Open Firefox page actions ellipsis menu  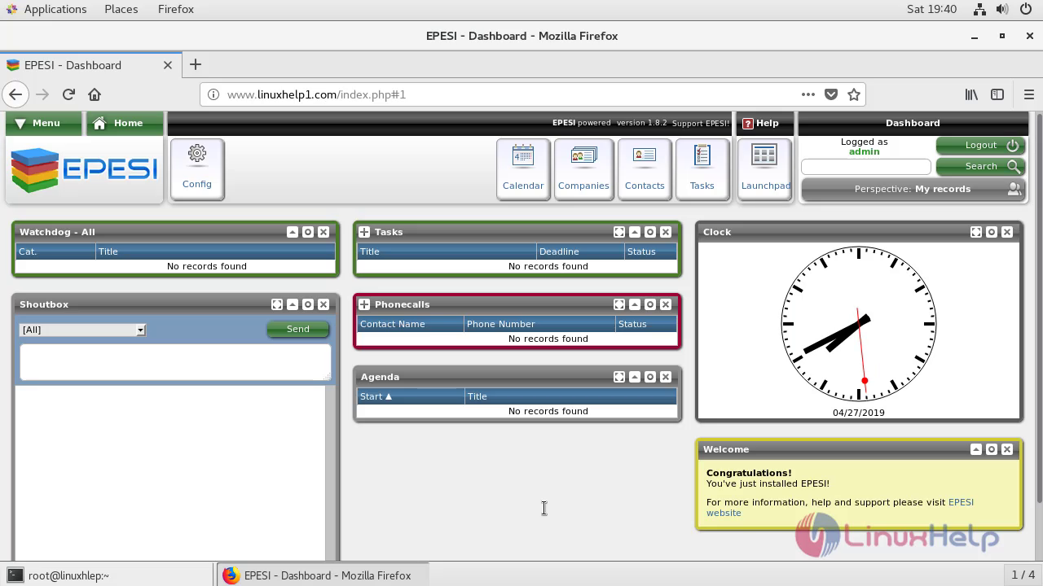[x=808, y=94]
